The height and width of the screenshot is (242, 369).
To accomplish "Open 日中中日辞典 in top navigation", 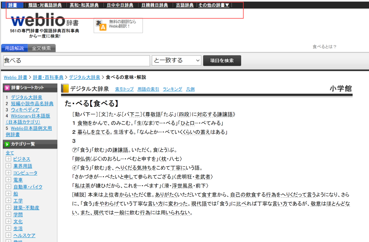I will pyautogui.click(x=120, y=5).
